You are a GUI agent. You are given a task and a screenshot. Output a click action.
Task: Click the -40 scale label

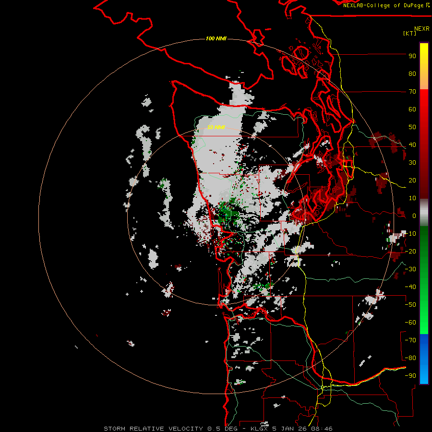[410, 287]
